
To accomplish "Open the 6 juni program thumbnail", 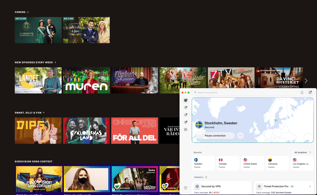I will [87, 30].
